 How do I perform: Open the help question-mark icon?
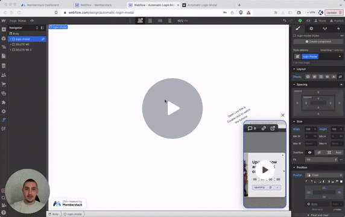pos(4,213)
